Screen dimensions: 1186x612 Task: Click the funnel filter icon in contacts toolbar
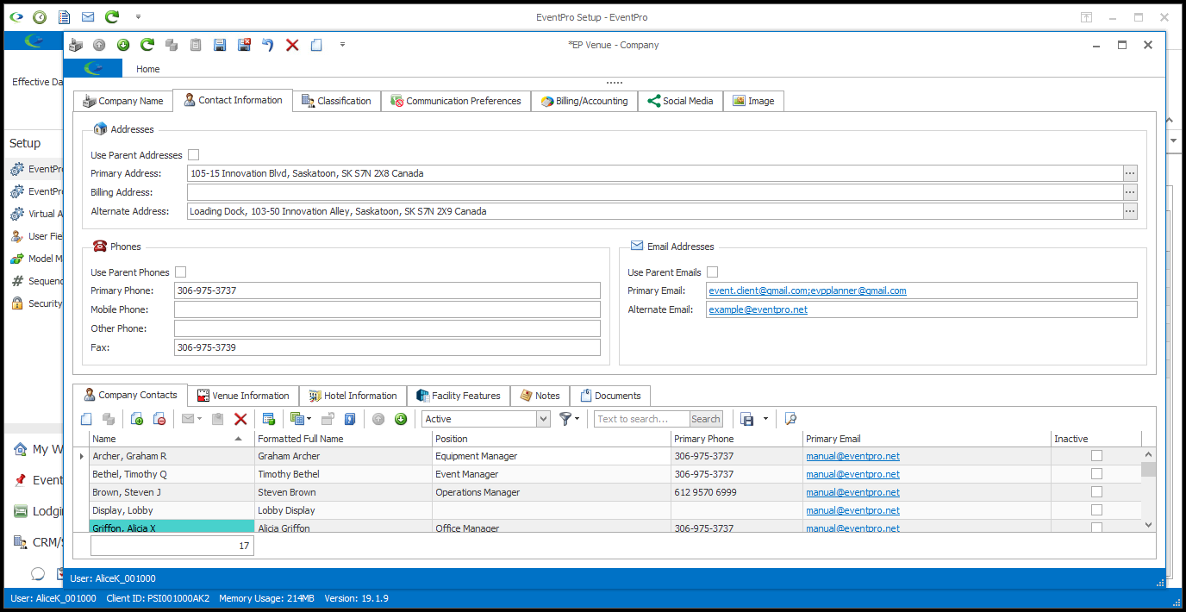coord(565,419)
